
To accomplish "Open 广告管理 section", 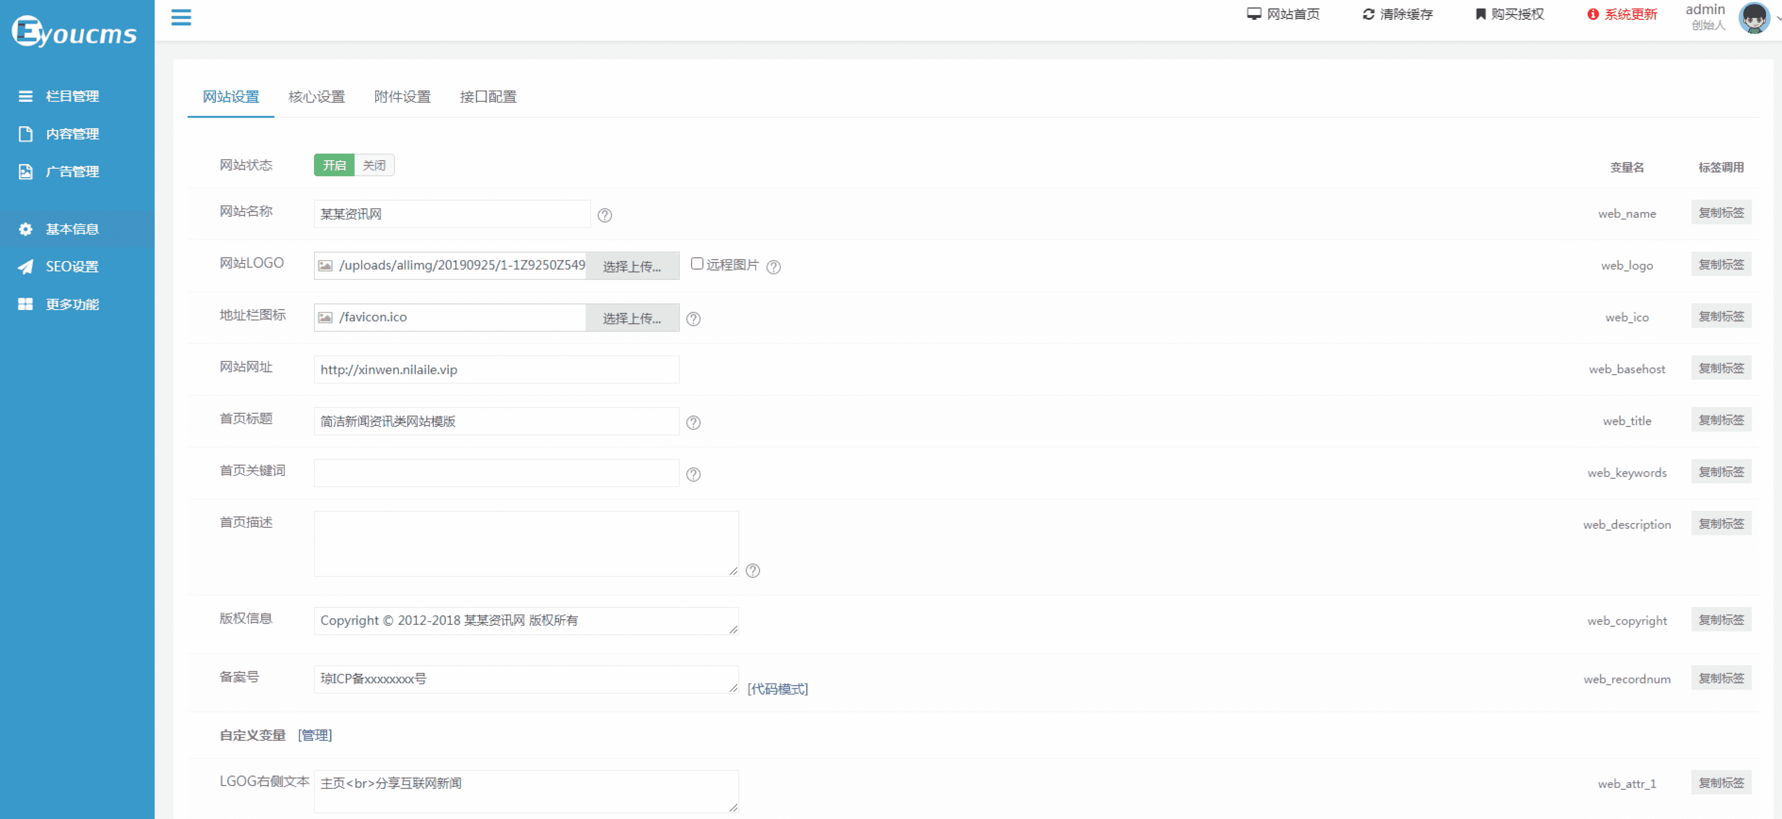I will point(73,171).
